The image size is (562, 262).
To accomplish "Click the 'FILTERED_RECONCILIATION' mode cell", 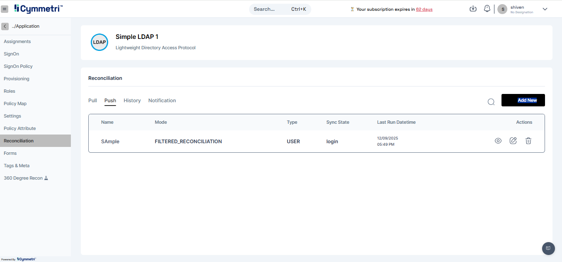I will pyautogui.click(x=188, y=142).
